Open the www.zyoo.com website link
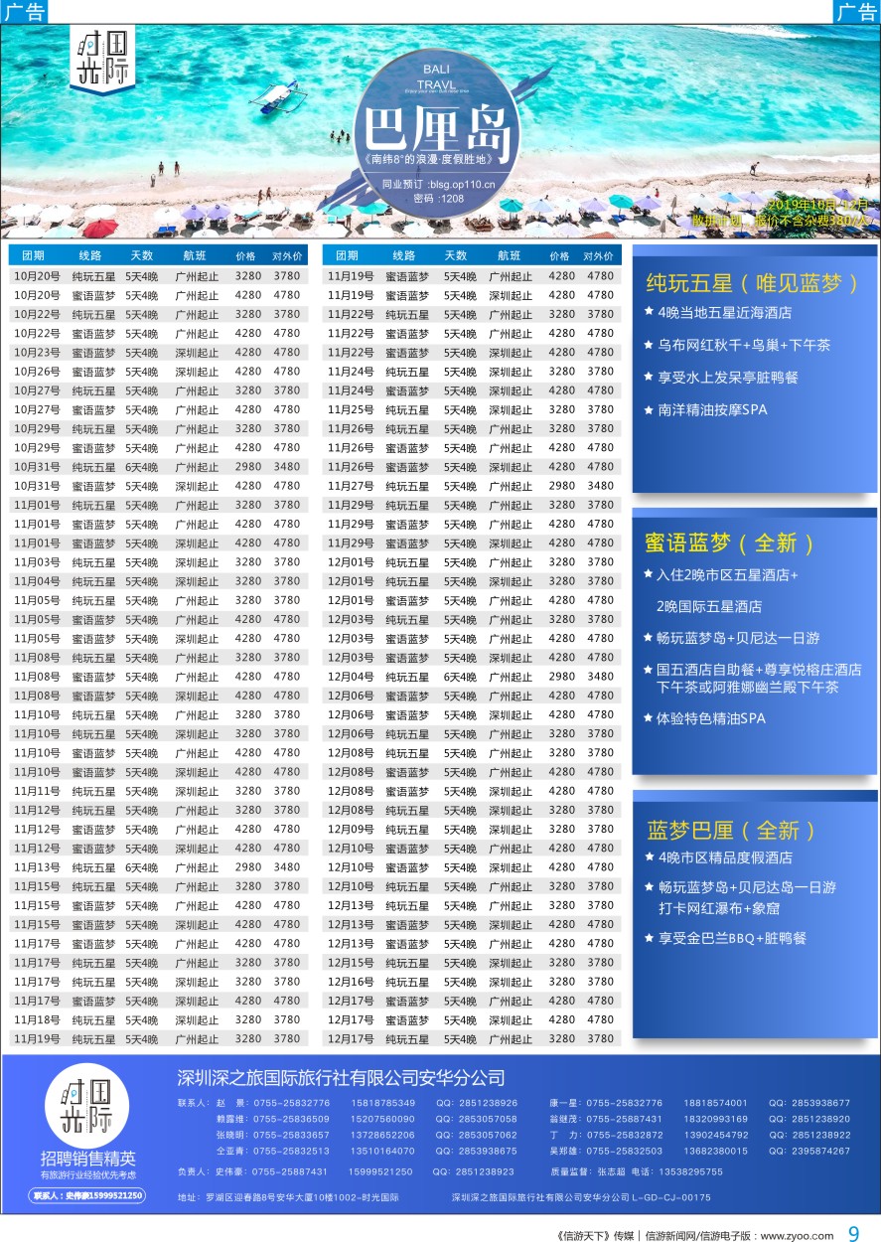This screenshot has height=1242, width=881. tap(798, 1236)
